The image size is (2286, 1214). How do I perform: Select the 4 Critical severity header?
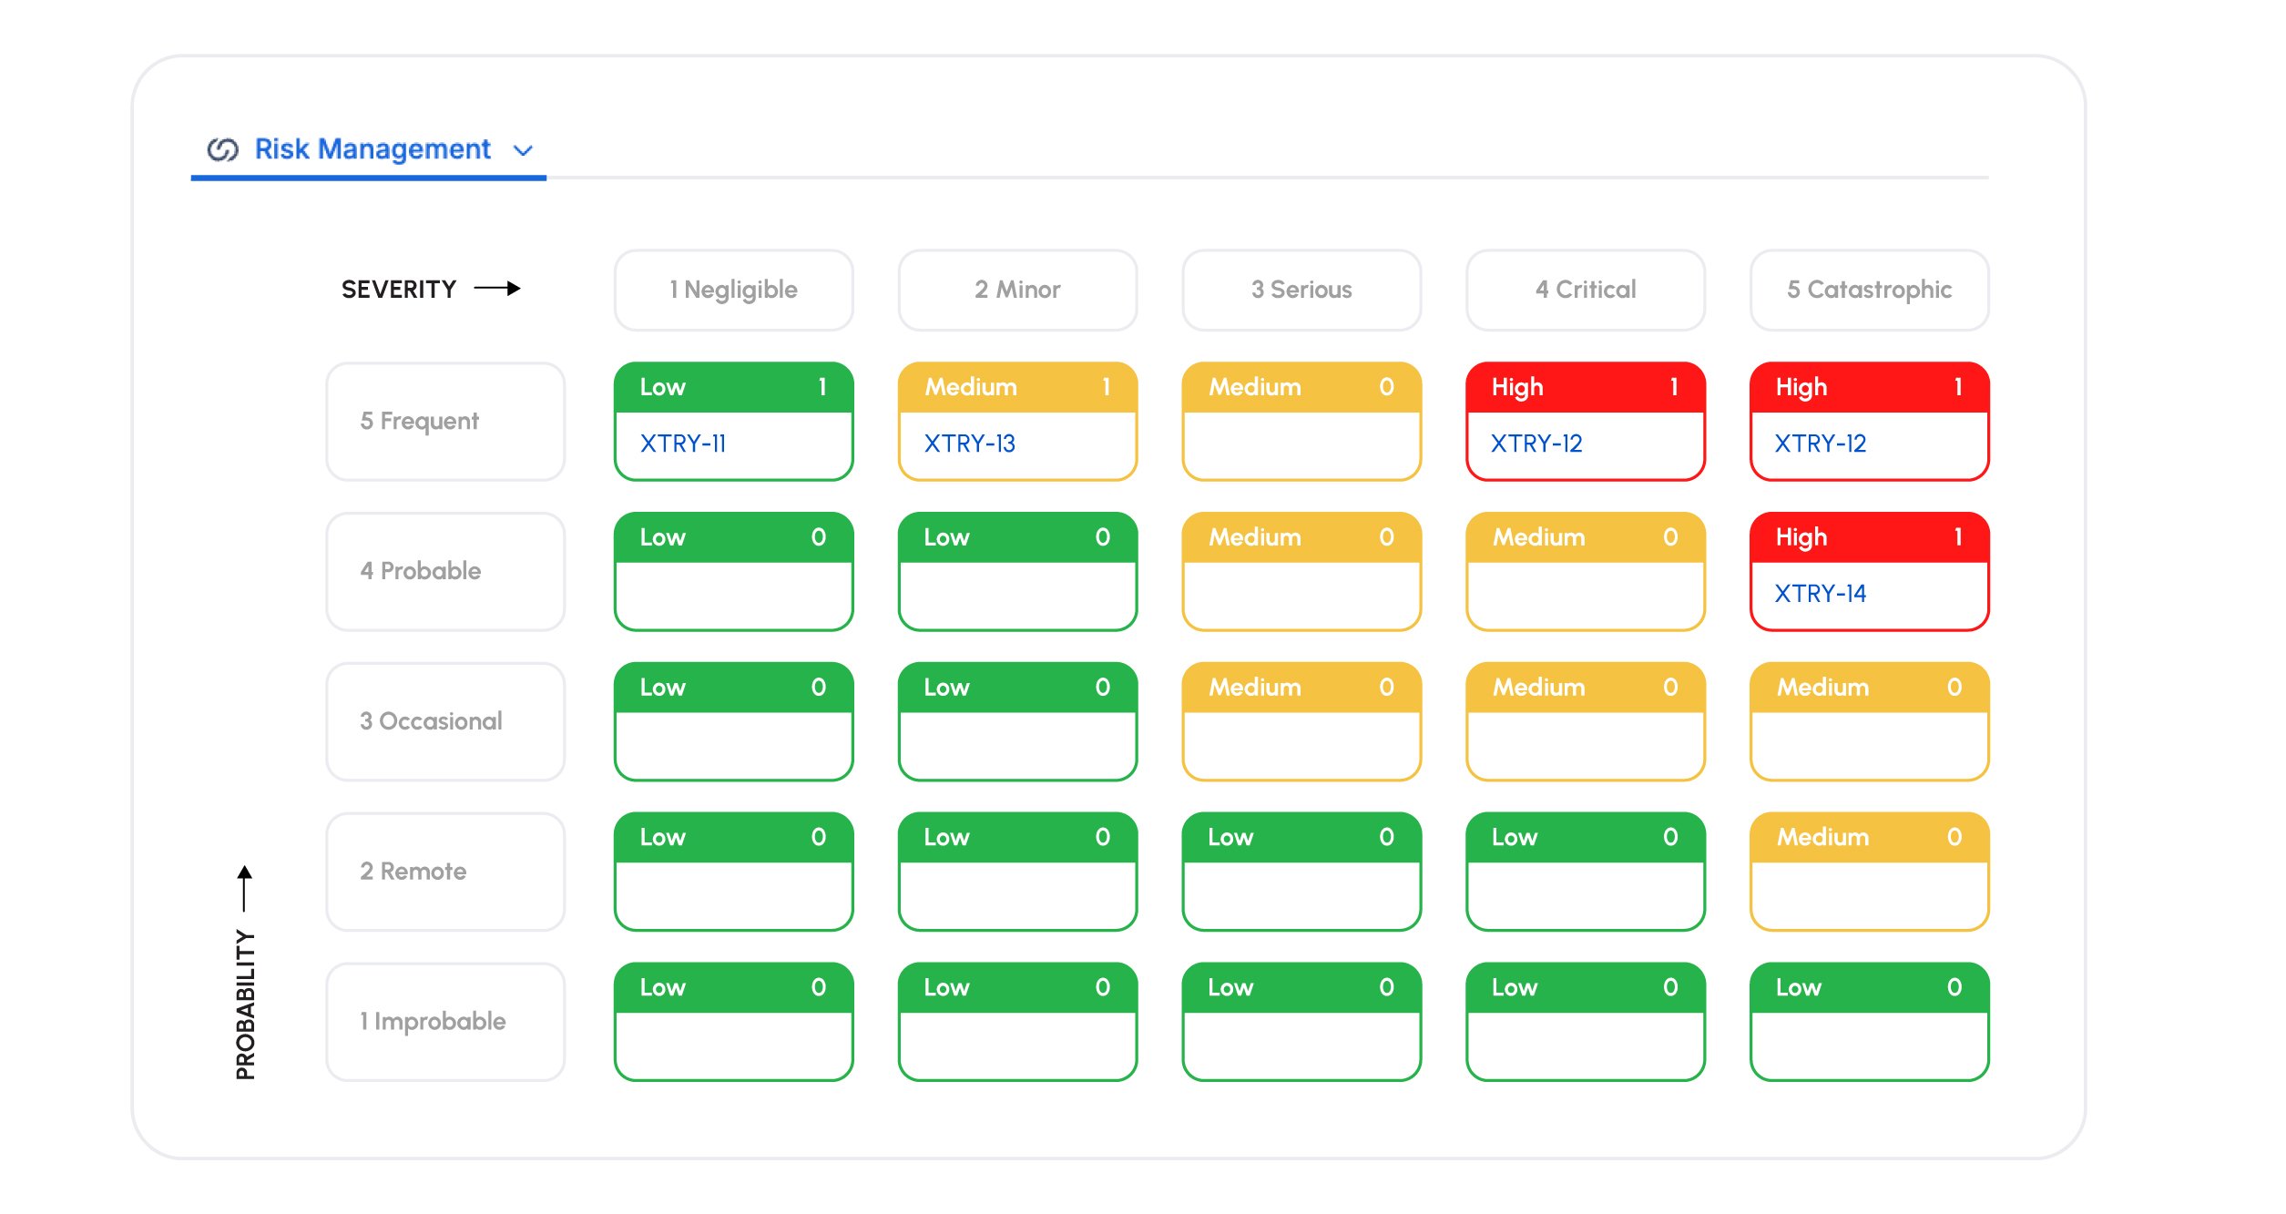(x=1586, y=290)
